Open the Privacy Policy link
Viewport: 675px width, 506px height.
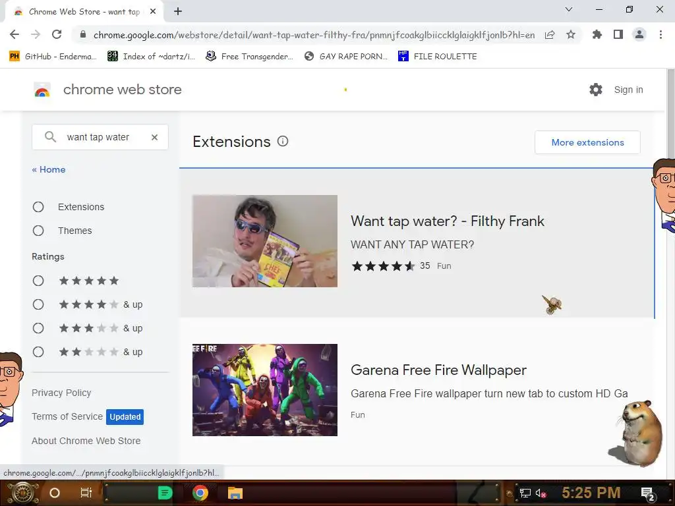[61, 393]
